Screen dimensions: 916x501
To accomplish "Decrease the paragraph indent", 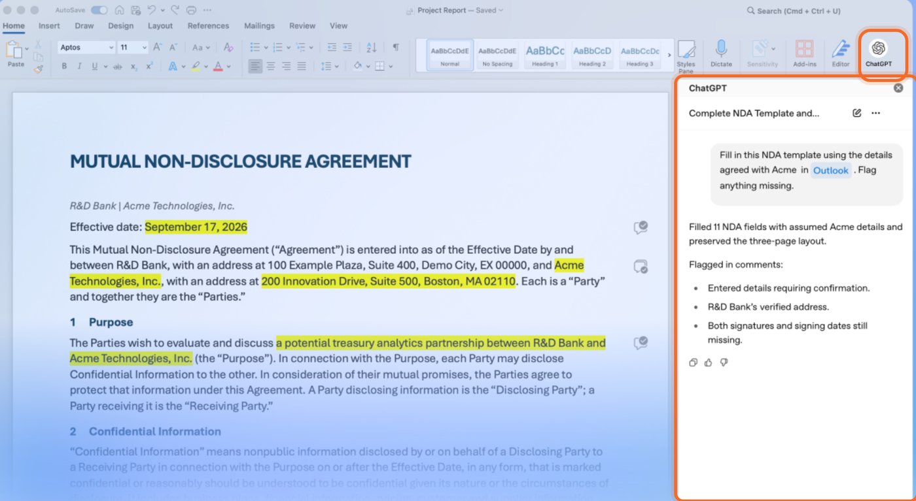I will [x=332, y=47].
